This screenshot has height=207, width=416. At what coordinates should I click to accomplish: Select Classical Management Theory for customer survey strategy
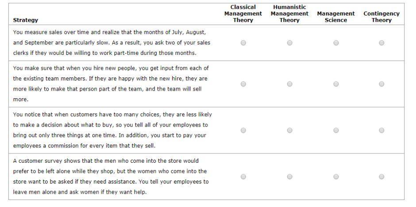click(x=243, y=176)
